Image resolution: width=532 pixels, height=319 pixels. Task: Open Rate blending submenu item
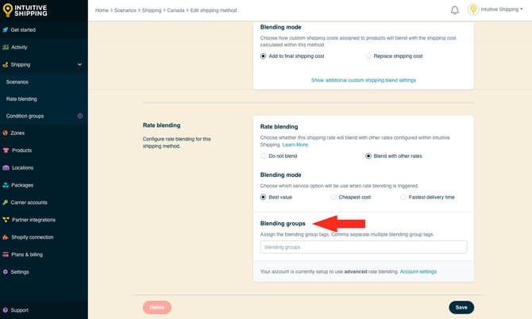(x=21, y=99)
